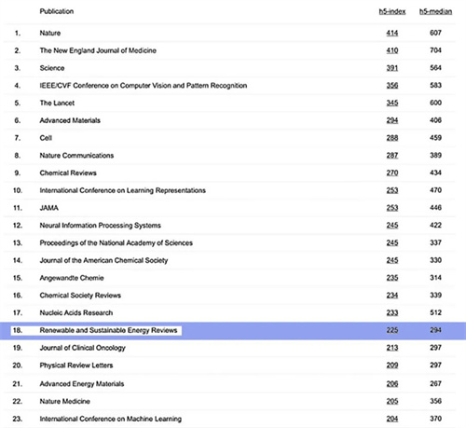Open International Conference on Machine Learning's 204
Image resolution: width=466 pixels, height=428 pixels.
tap(392, 419)
